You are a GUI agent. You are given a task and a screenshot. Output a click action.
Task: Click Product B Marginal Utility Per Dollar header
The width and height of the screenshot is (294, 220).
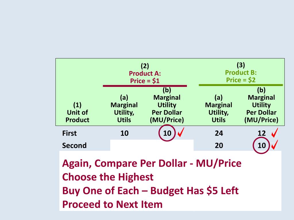point(261,105)
